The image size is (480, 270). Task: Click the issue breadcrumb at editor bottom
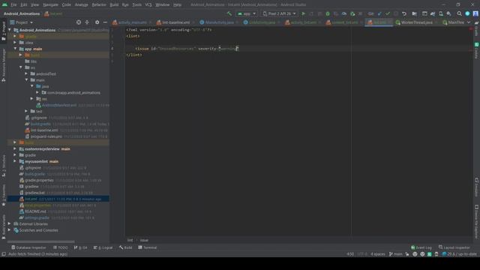click(x=144, y=240)
